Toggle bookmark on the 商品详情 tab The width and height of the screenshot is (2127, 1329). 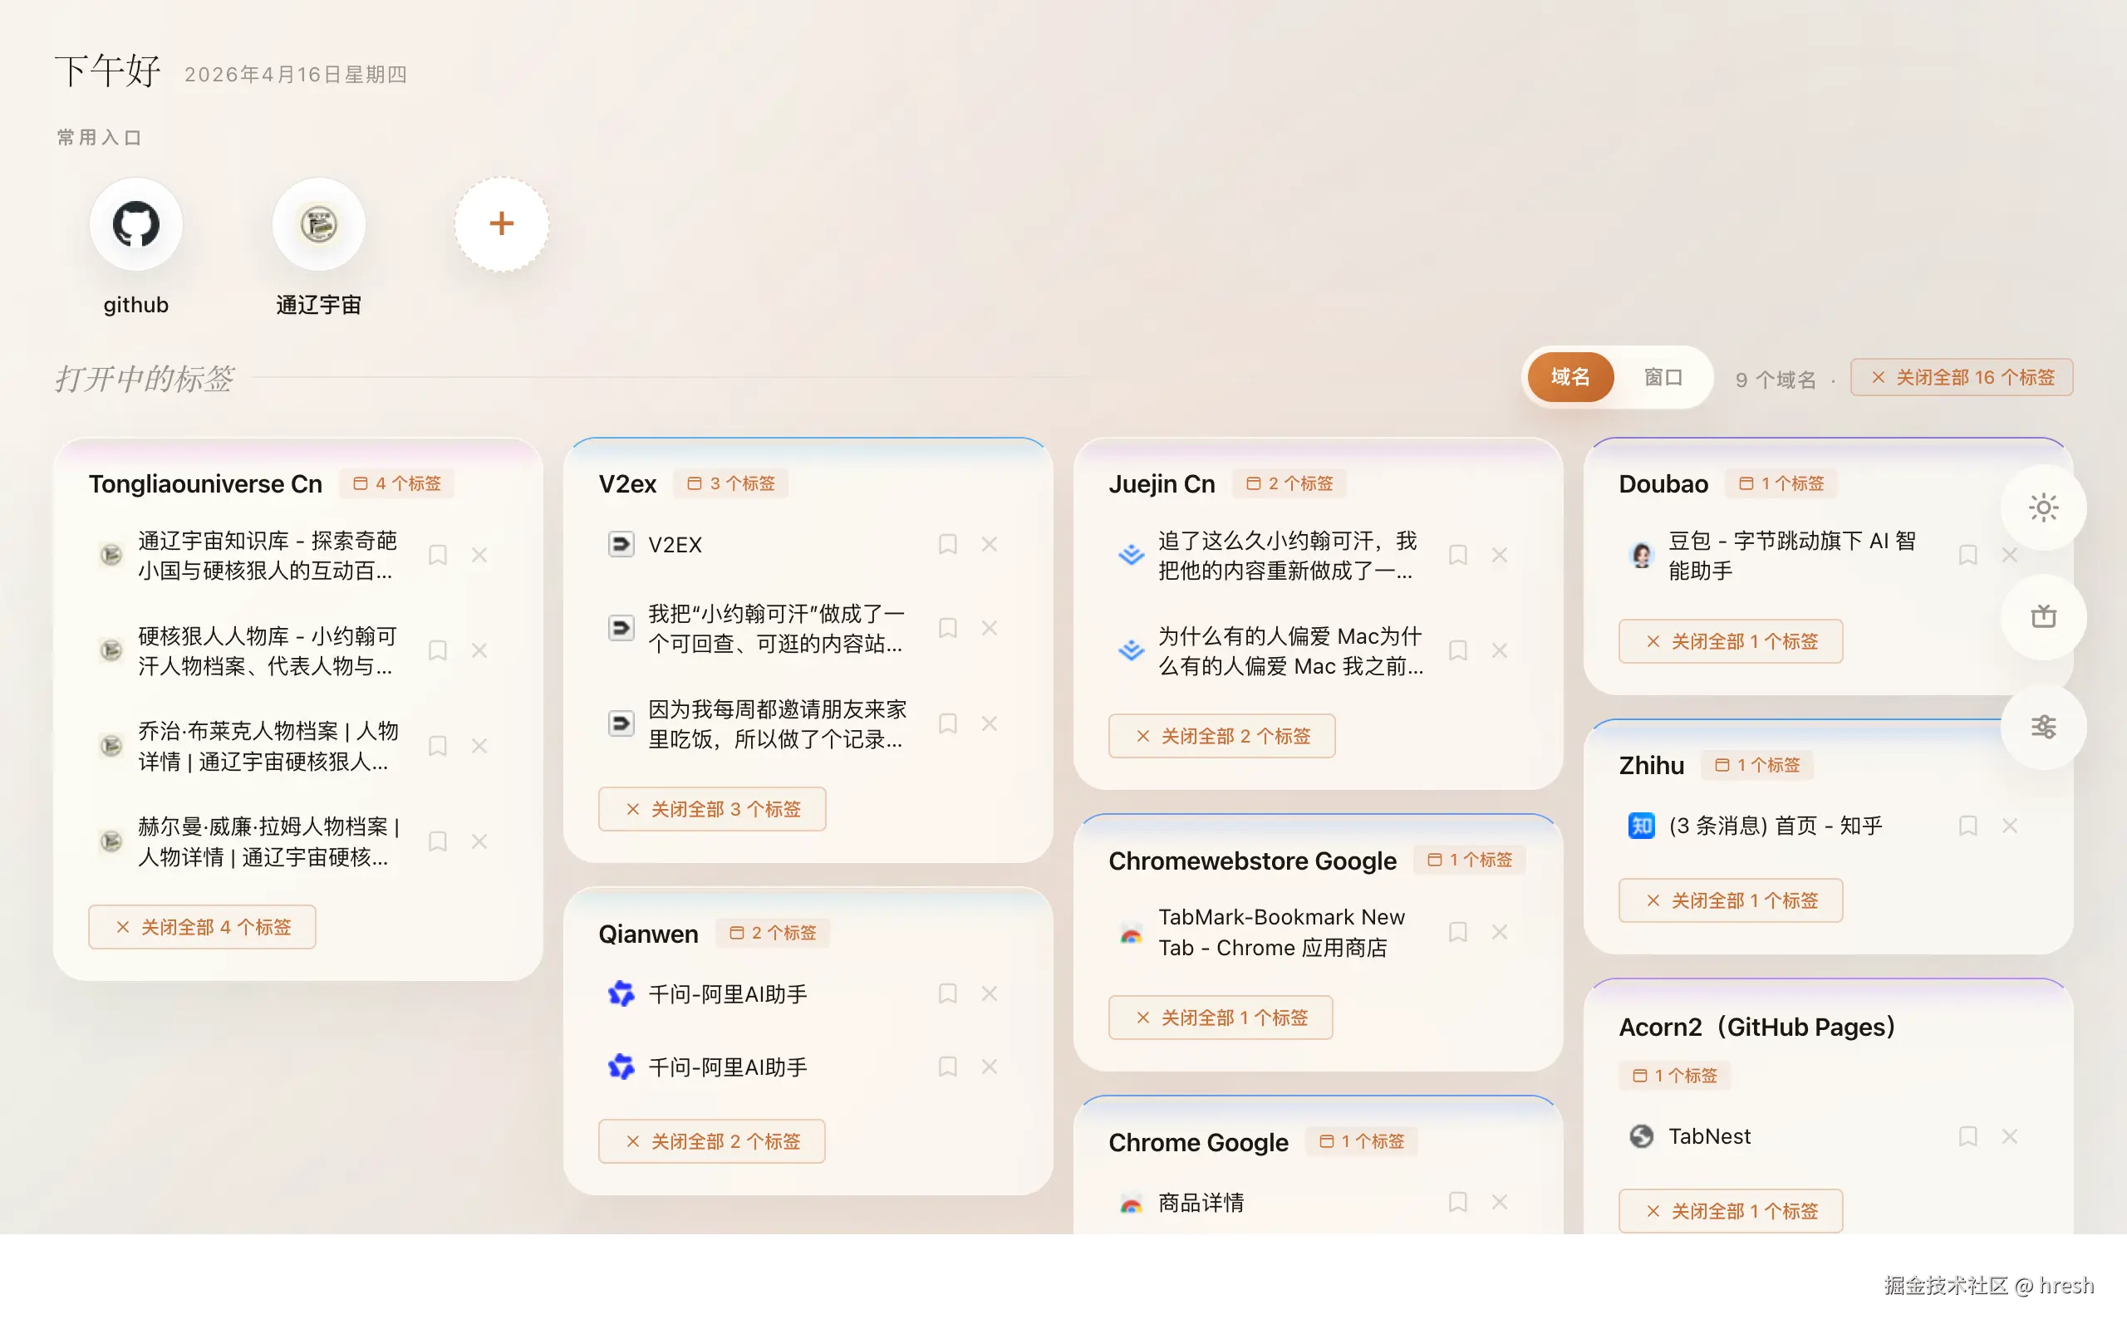pos(1457,1202)
